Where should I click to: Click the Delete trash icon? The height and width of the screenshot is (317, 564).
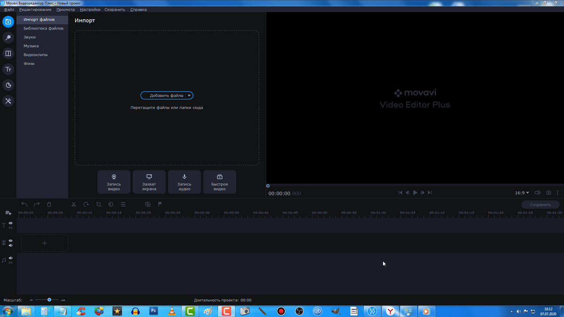tap(49, 204)
